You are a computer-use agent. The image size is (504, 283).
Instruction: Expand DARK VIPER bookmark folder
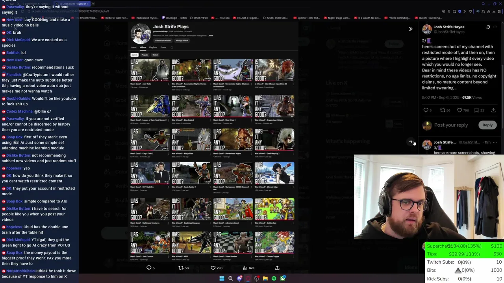click(x=200, y=18)
